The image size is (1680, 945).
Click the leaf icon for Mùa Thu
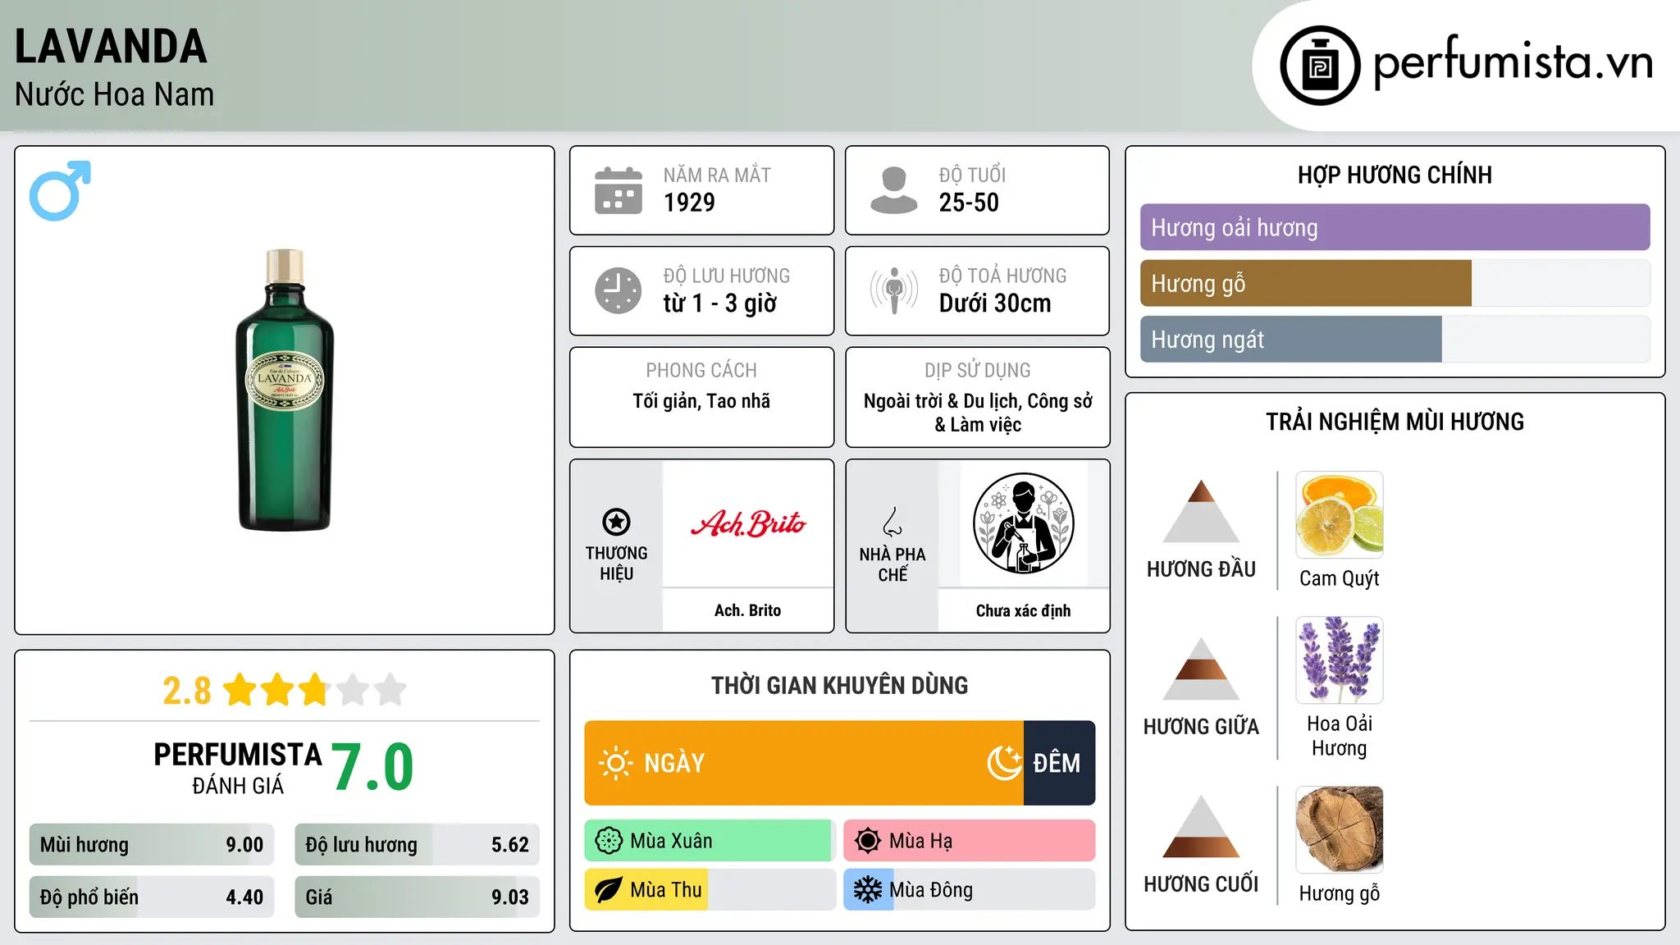(609, 890)
